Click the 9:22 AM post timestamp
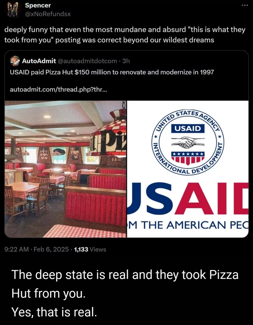Image resolution: width=253 pixels, height=325 pixels. tap(17, 249)
